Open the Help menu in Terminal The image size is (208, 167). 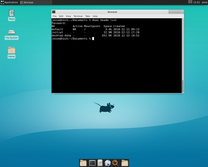tap(95, 16)
